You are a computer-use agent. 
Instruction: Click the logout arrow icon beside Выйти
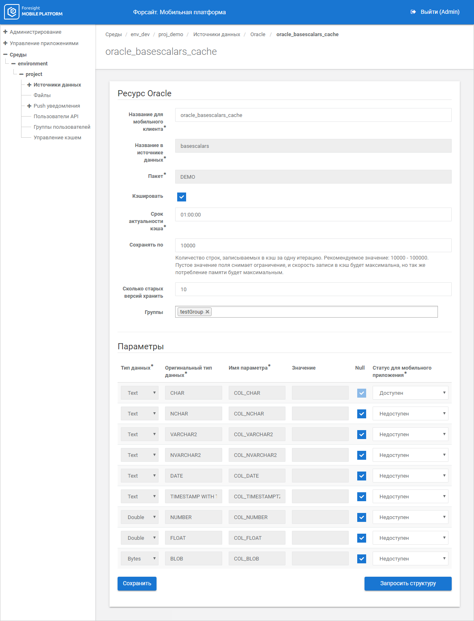[x=413, y=12]
